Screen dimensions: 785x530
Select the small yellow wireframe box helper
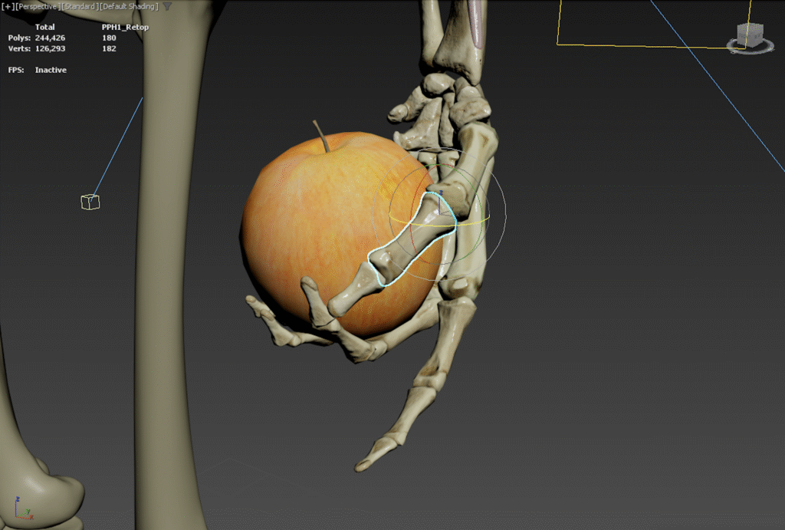[x=90, y=202]
